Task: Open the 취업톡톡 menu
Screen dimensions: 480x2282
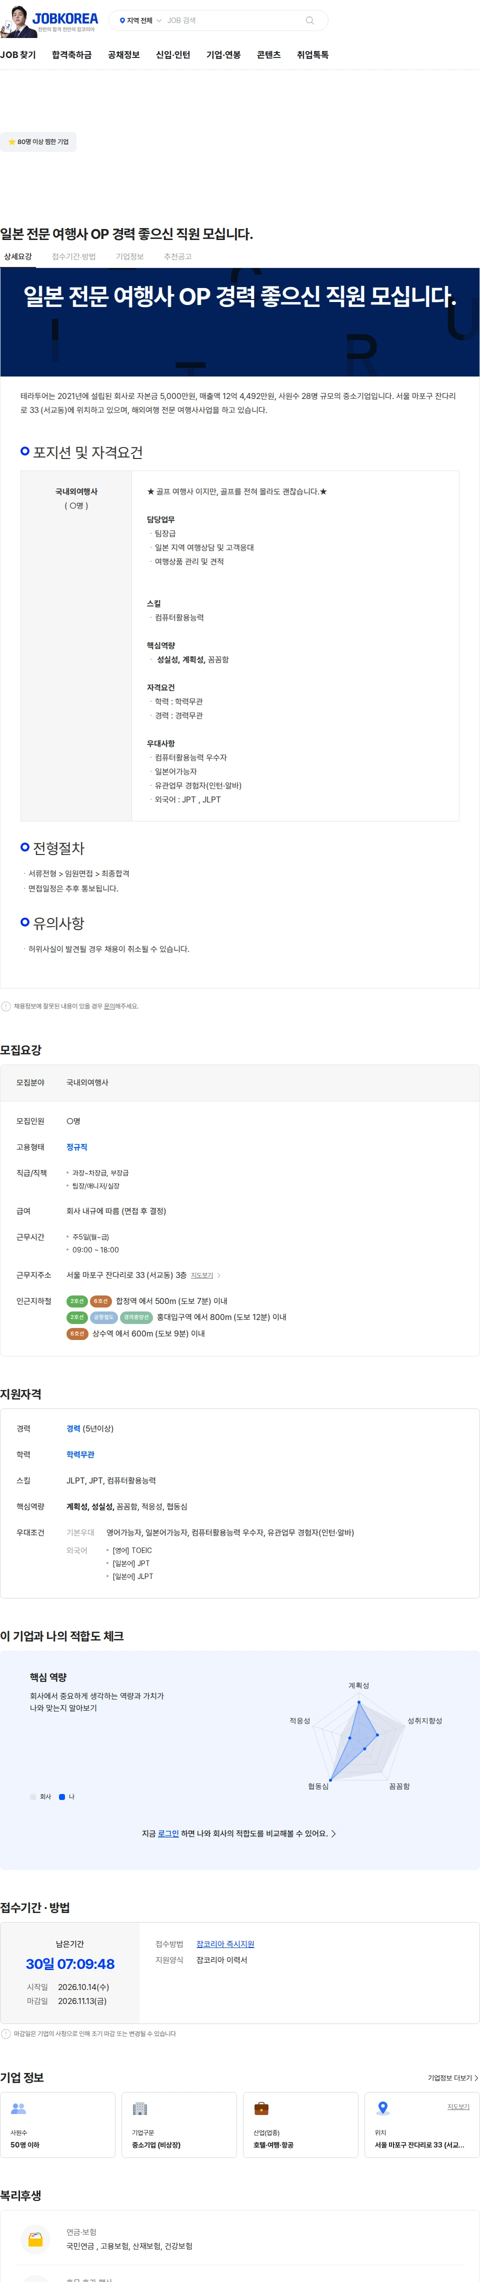Action: [312, 55]
